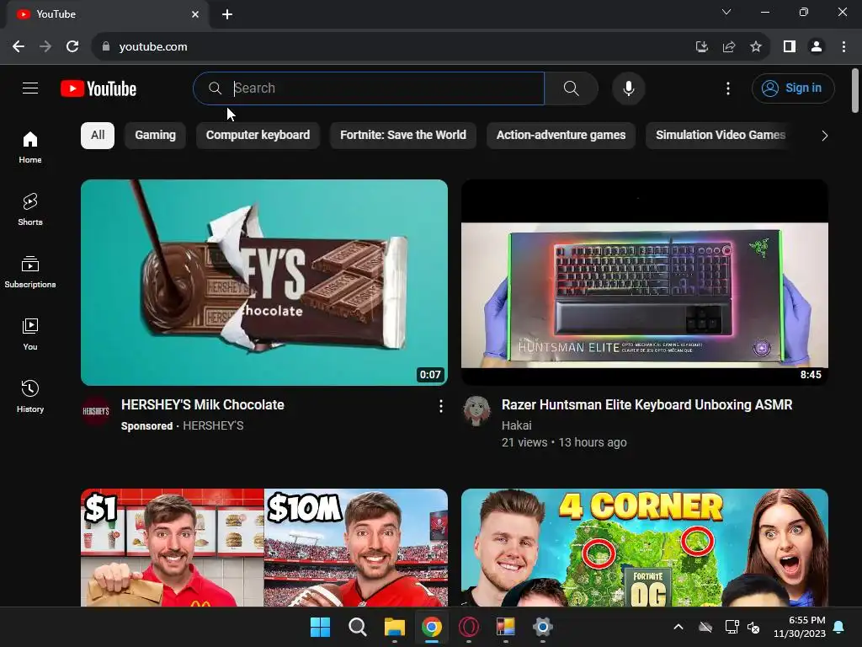Open File Explorer from the taskbar
This screenshot has height=647, width=862.
coord(394,627)
